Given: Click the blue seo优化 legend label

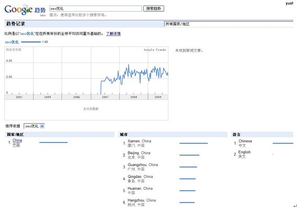Looking at the screenshot, I should click(x=12, y=42).
